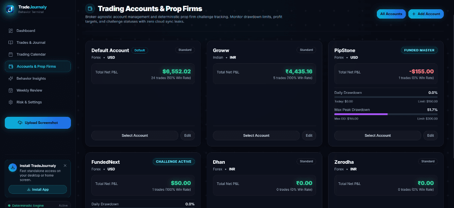
Task: Click the Dashboard grid icon
Action: tap(11, 31)
